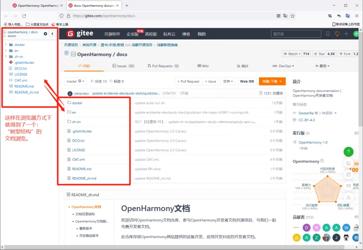
Task: Open README_zh.md in file list
Action: point(84,178)
